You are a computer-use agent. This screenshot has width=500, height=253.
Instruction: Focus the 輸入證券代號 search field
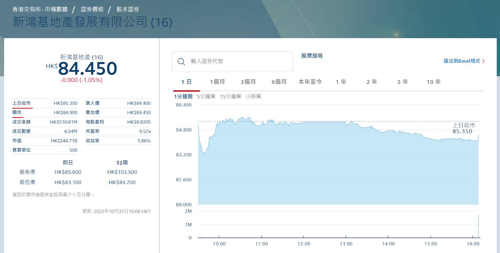click(232, 61)
